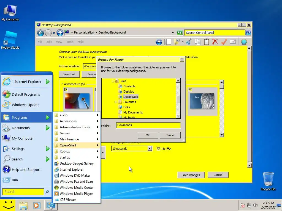Screen dimensions: 282x211
Task: Click the Up one level button in address bar
Action: click(x=60, y=33)
